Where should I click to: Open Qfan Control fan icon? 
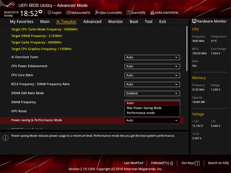tap(97, 12)
